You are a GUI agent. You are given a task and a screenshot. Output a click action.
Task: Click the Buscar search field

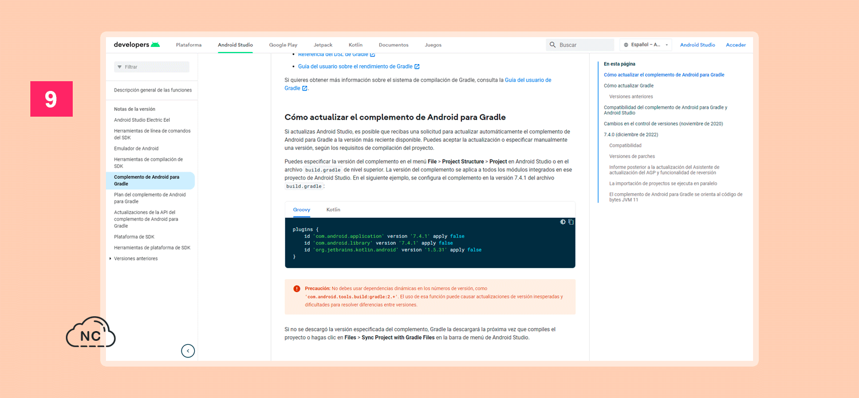coord(580,45)
